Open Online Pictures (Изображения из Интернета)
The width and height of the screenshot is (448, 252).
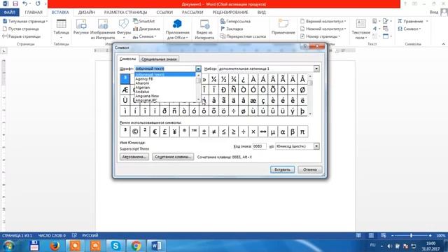pyautogui.click(x=103, y=29)
